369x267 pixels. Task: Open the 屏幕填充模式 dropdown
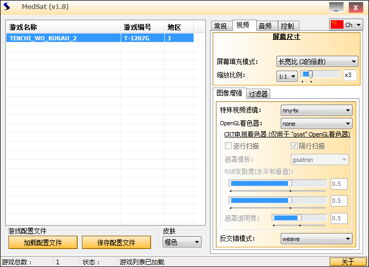tap(317, 62)
